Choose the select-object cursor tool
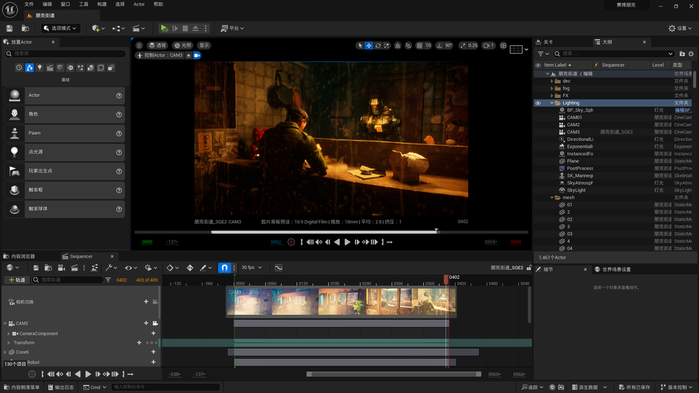This screenshot has width=699, height=393. click(360, 45)
